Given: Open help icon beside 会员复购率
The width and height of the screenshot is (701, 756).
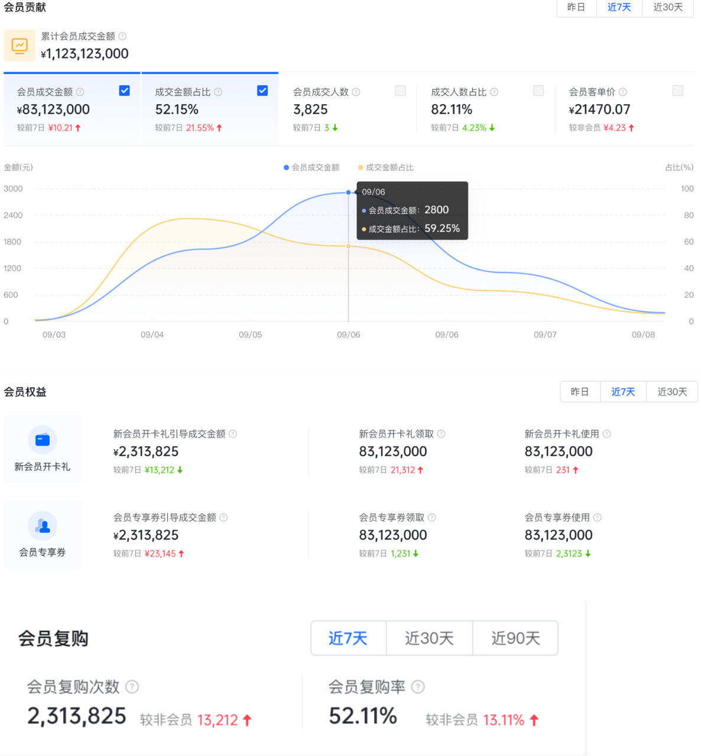Looking at the screenshot, I should tap(418, 687).
